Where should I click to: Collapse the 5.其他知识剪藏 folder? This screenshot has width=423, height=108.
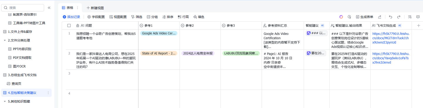(x=5, y=101)
